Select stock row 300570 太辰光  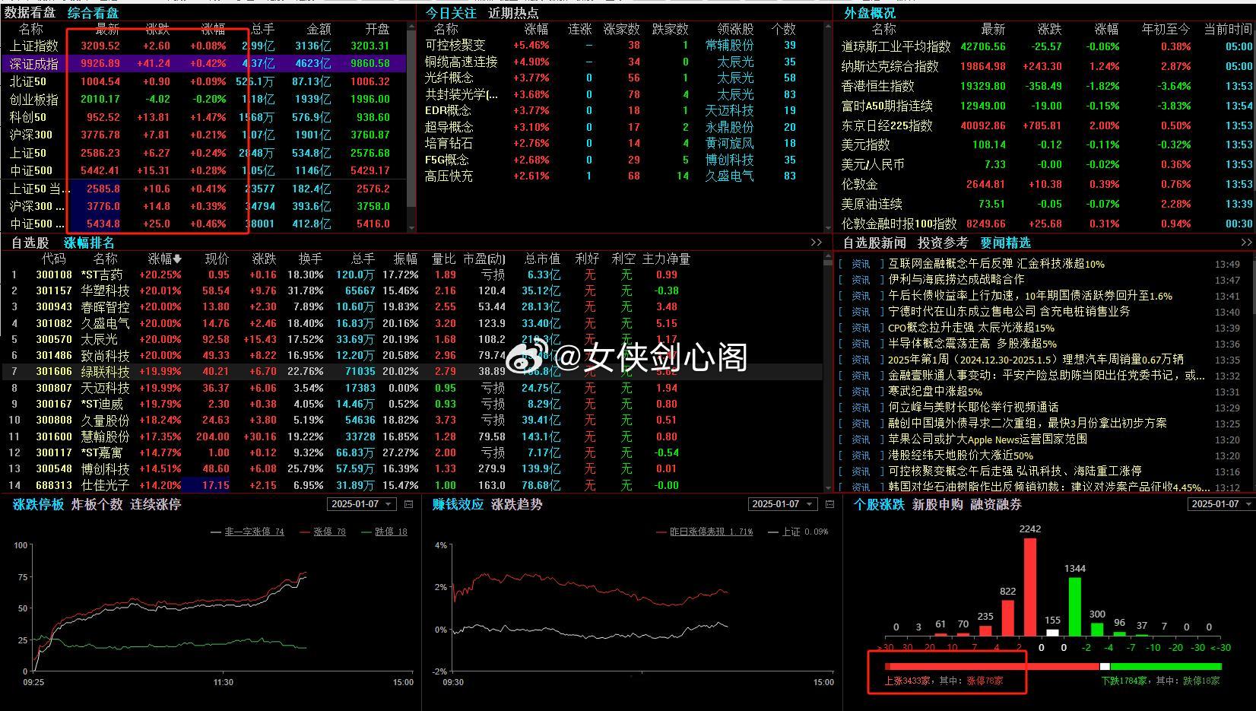click(411, 340)
